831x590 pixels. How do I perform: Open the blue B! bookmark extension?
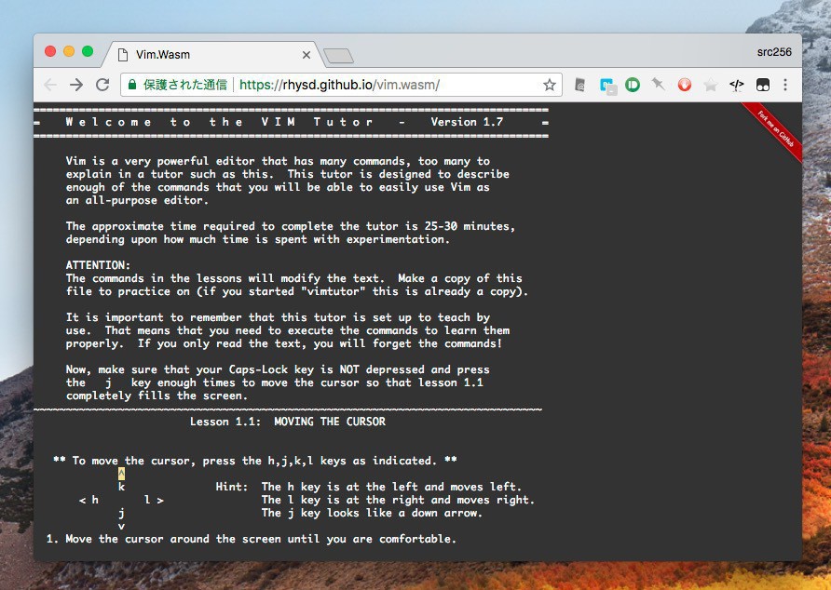(x=606, y=86)
